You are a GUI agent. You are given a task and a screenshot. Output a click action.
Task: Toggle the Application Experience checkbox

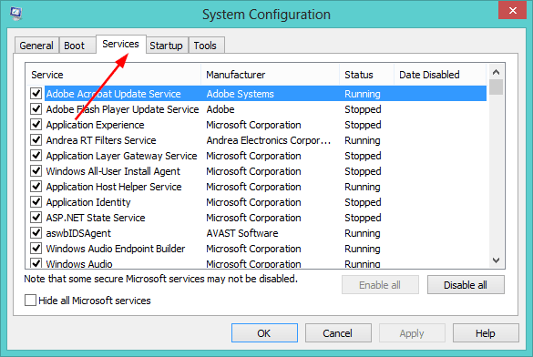pos(36,125)
